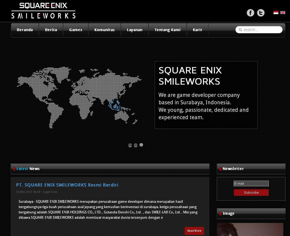
Task: Select the third carousel dot
Action: coord(141,145)
